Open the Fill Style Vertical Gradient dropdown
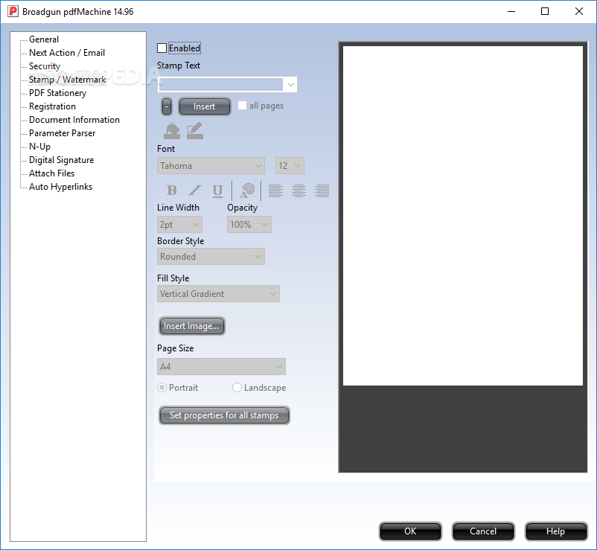The image size is (597, 550). 219,294
